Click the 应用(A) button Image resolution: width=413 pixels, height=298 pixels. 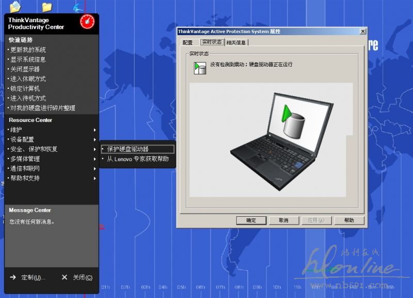[316, 221]
